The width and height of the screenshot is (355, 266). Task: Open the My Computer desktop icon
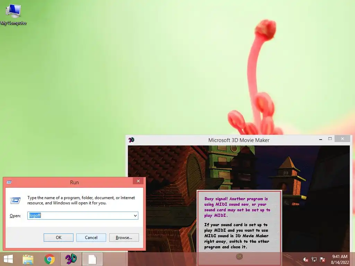pyautogui.click(x=14, y=14)
